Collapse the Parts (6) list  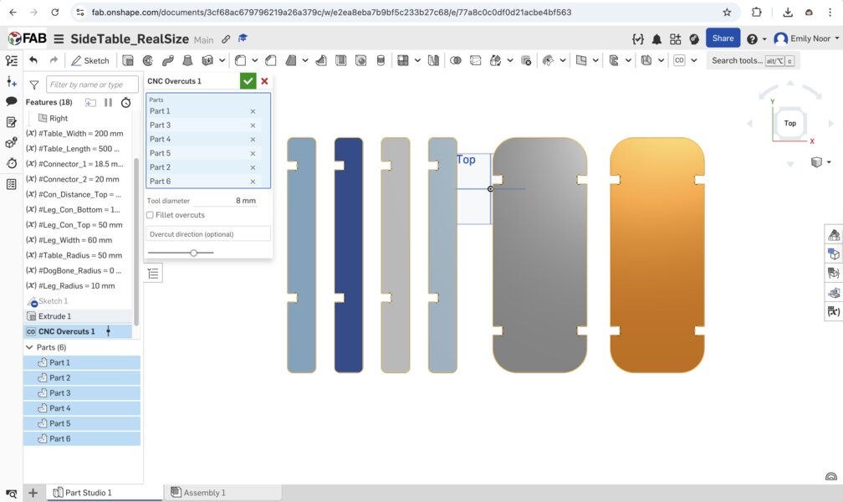point(30,347)
